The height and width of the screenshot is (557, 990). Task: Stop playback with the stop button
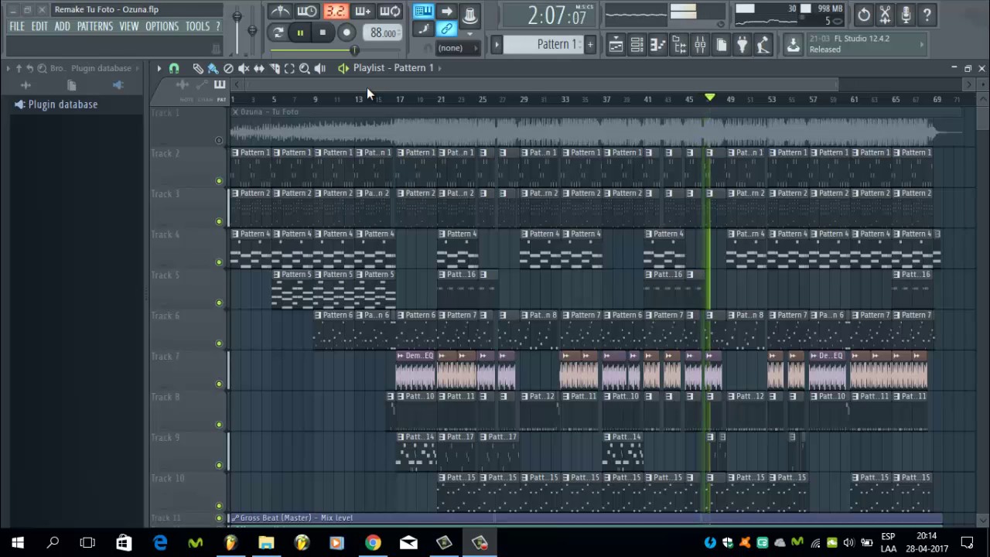[x=323, y=32]
